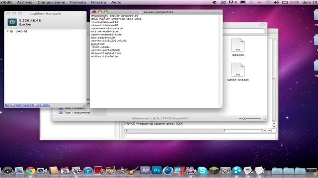Open Mail stamp icon in the dock
This screenshot has height=178, width=318.
pos(19,171)
